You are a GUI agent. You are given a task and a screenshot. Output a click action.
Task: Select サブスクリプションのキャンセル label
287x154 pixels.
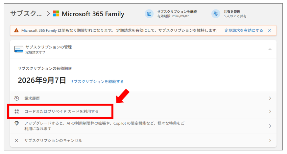tap(53, 140)
